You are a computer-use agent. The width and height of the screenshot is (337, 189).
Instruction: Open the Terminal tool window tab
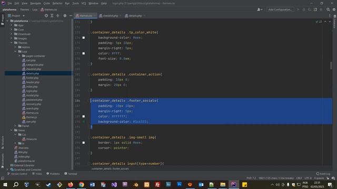(71, 174)
